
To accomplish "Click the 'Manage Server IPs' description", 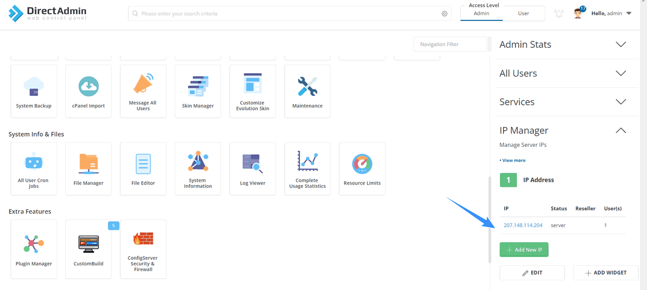I will tap(523, 145).
